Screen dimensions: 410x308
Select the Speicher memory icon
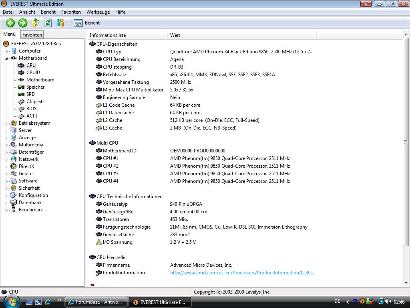pos(21,87)
